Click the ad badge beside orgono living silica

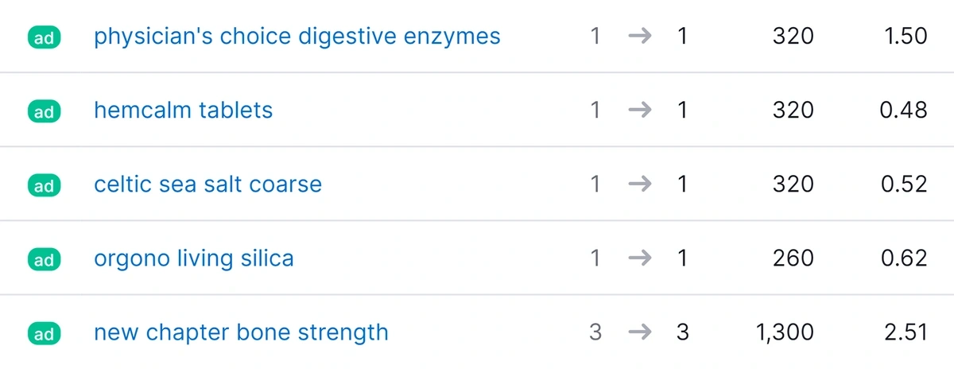pos(45,259)
